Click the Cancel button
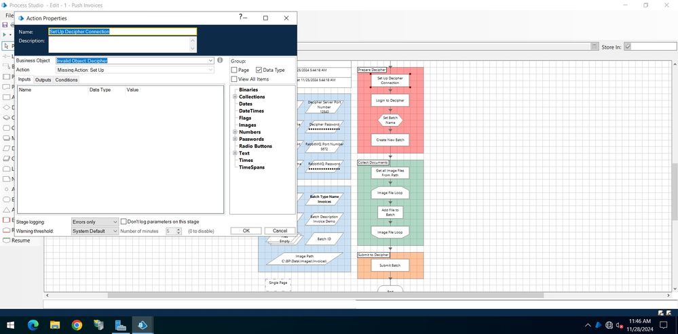 pyautogui.click(x=280, y=230)
